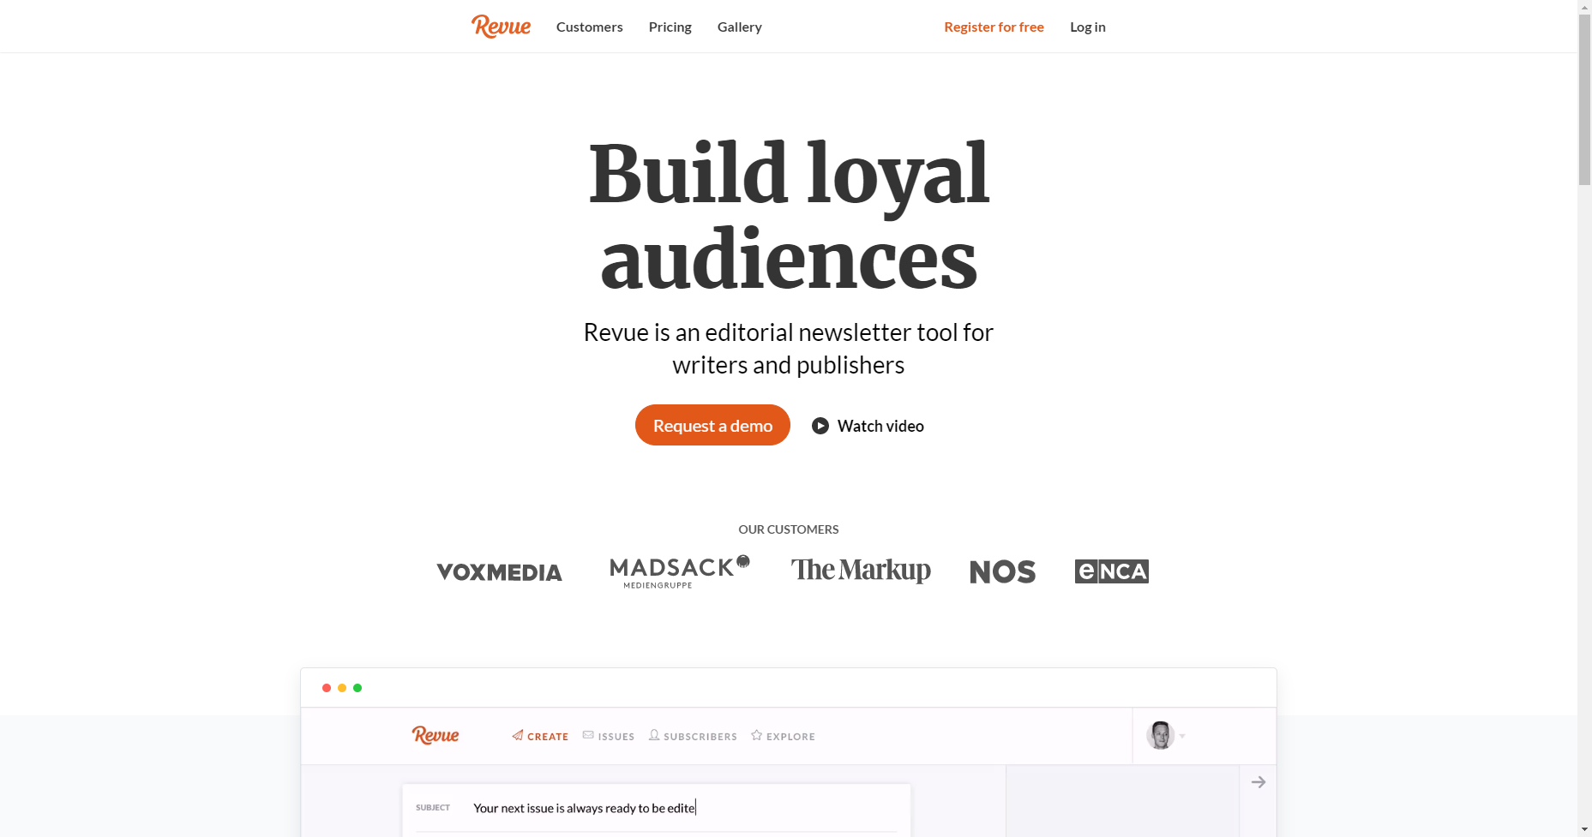Click the right arrow in the editor sidebar
1592x837 pixels.
pos(1259,782)
